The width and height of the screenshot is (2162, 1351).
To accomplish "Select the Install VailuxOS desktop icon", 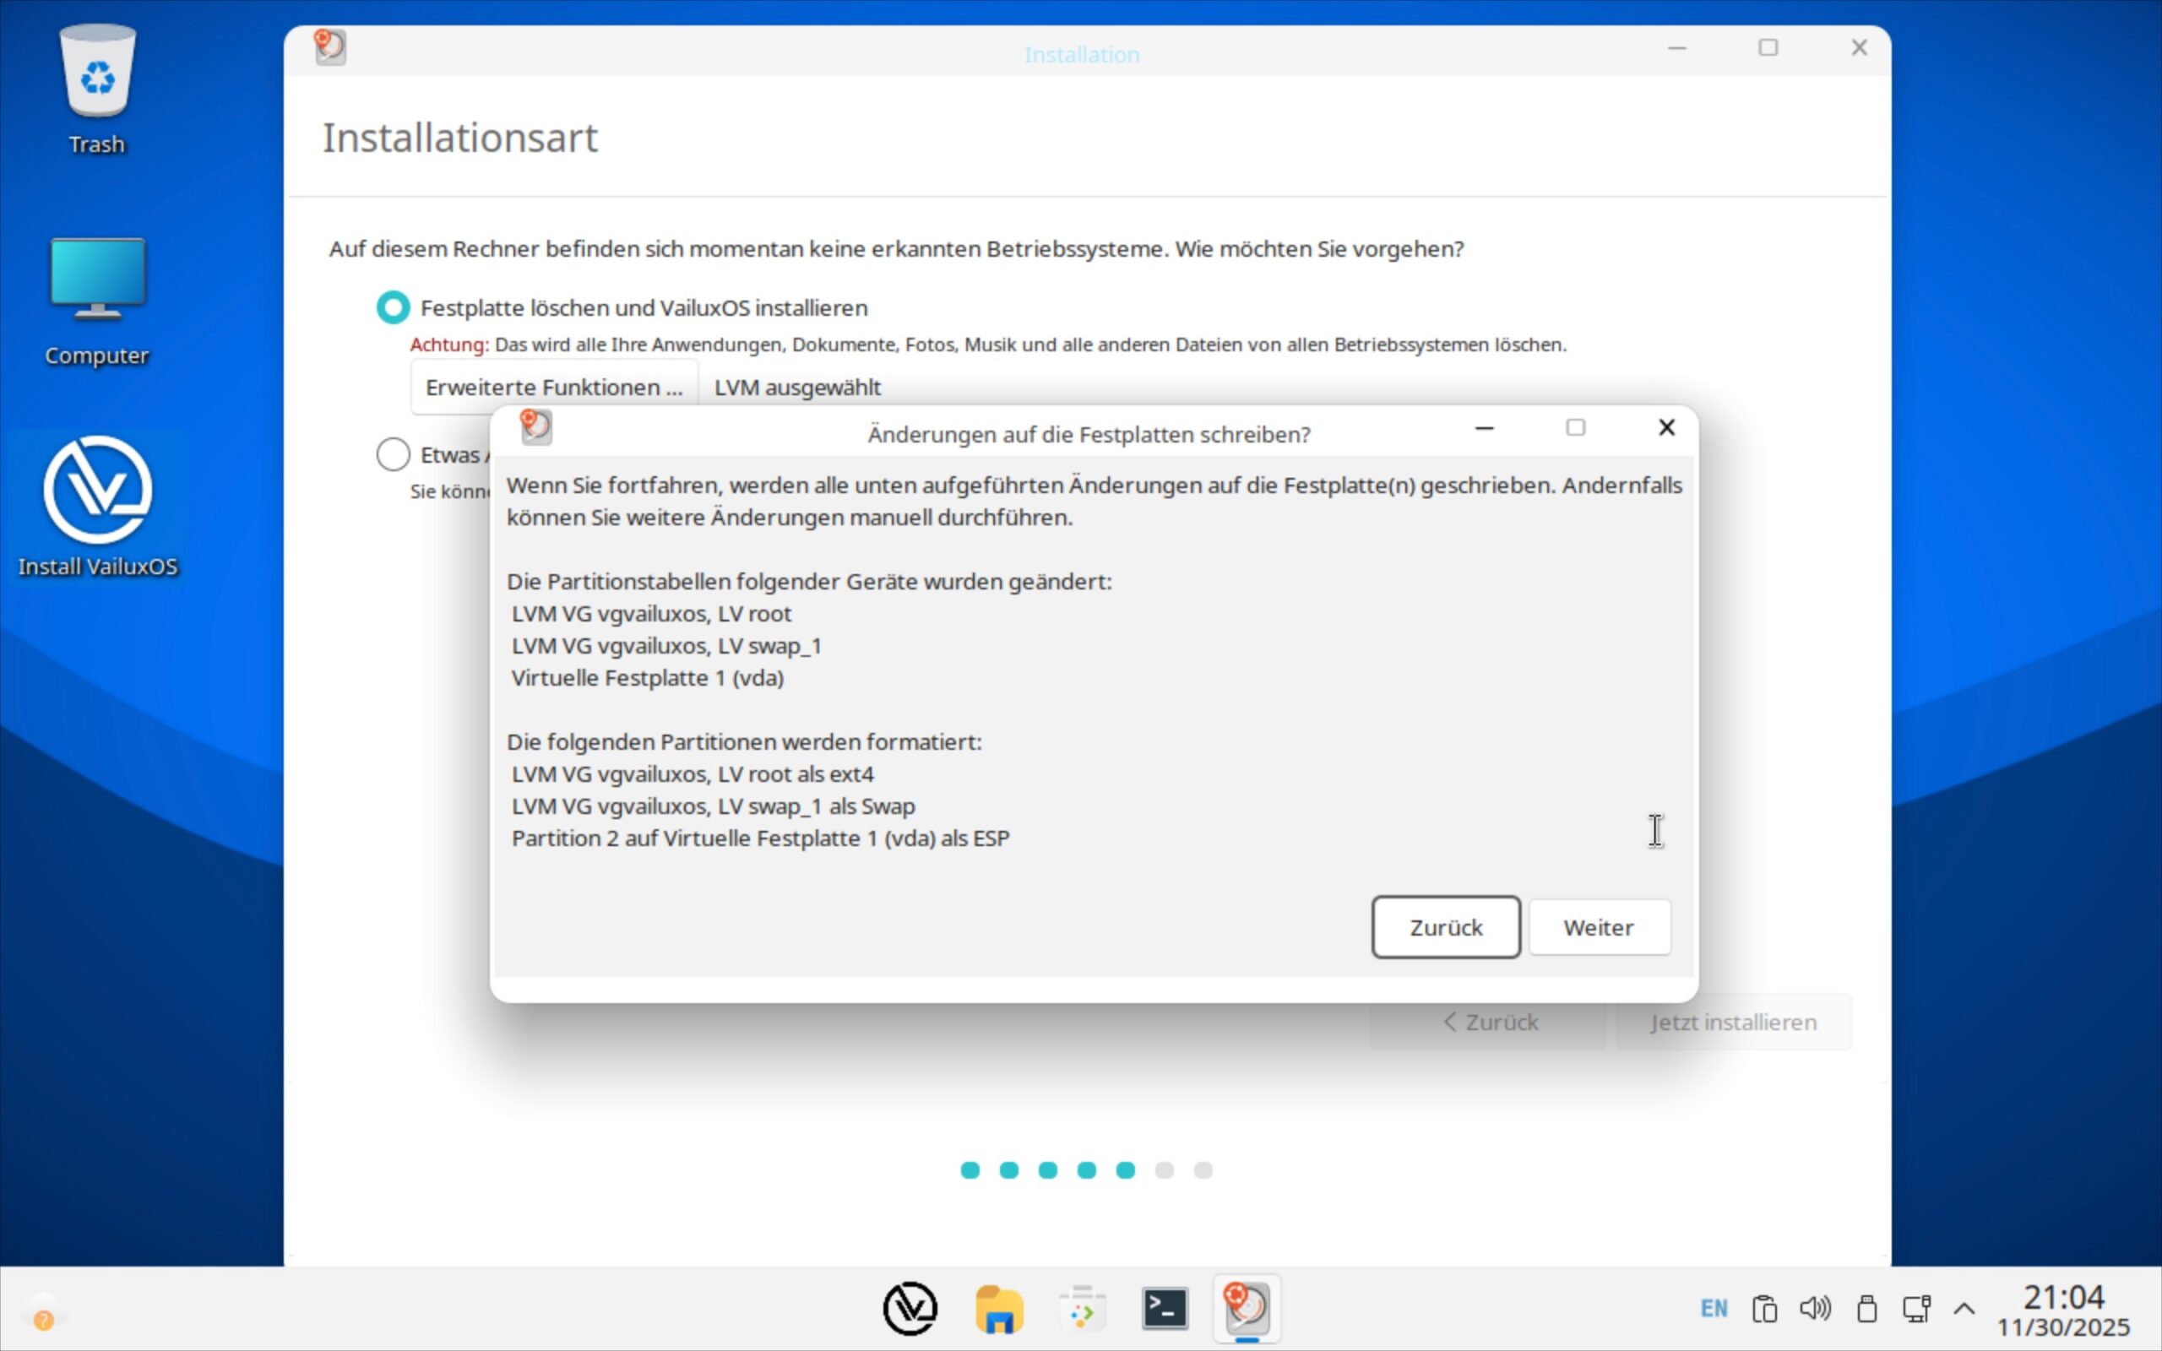I will tap(97, 490).
